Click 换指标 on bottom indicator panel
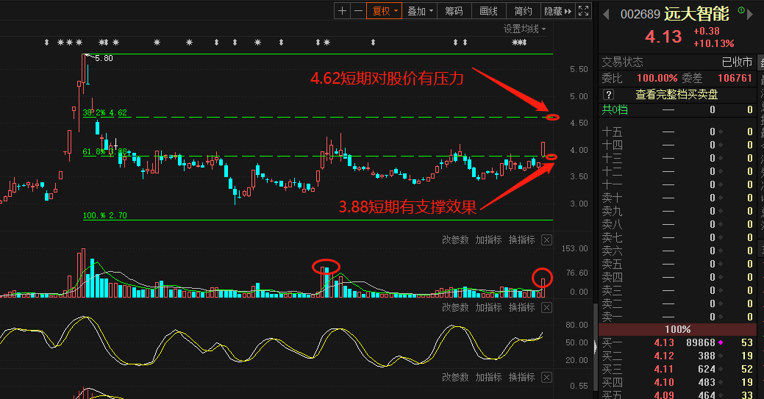The width and height of the screenshot is (764, 399). pos(522,377)
